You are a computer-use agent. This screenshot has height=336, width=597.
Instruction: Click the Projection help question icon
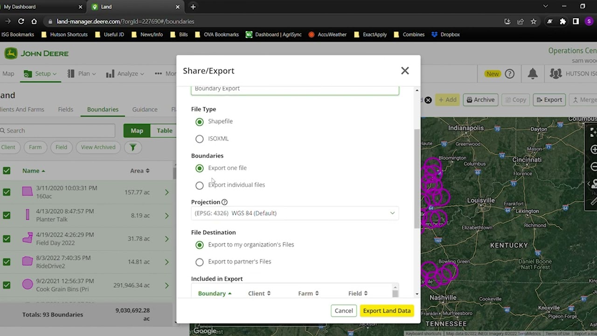tap(224, 202)
